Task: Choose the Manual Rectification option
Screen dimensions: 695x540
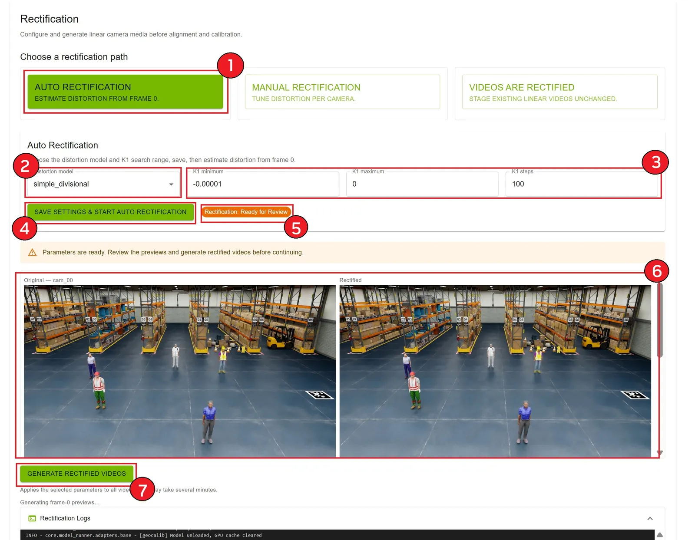Action: pos(342,92)
